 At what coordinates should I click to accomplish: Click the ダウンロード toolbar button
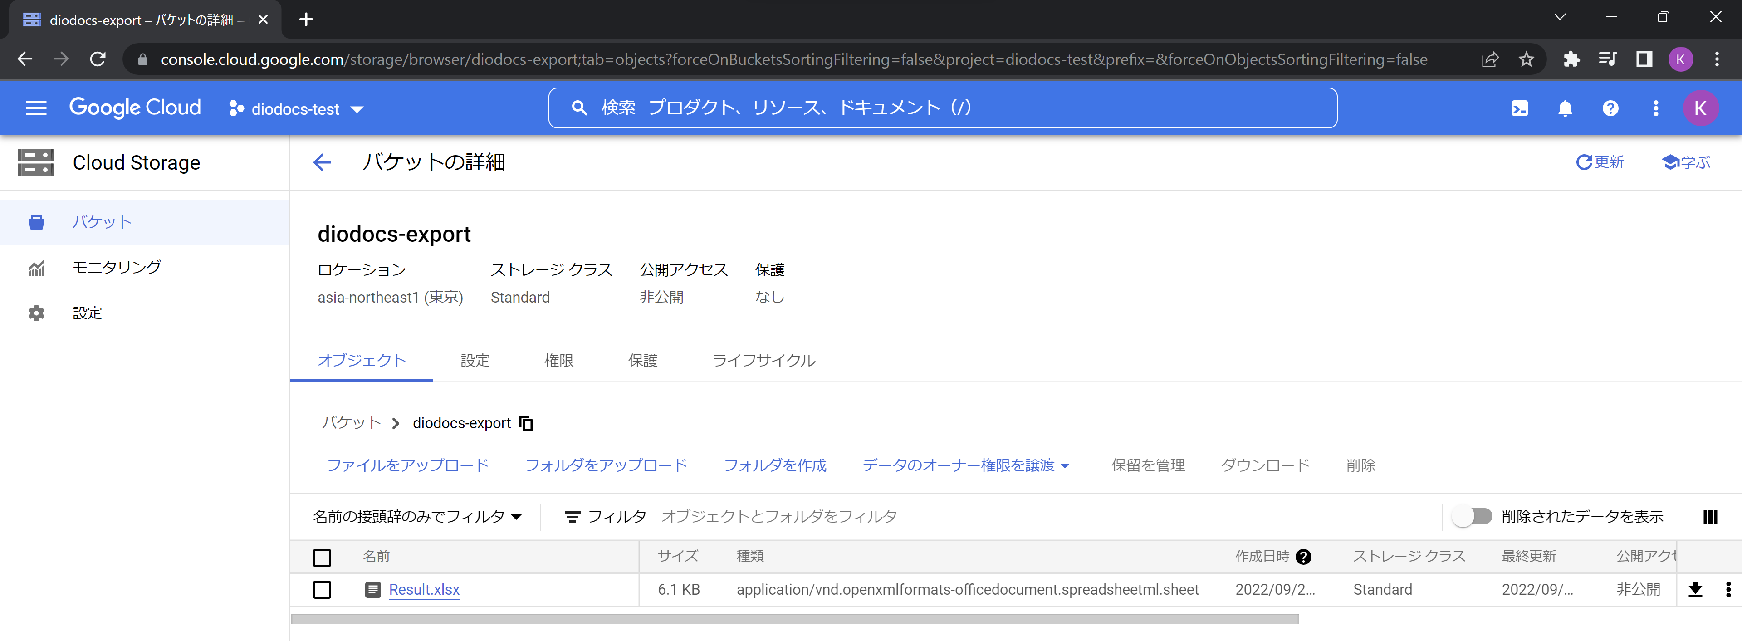[x=1265, y=465]
